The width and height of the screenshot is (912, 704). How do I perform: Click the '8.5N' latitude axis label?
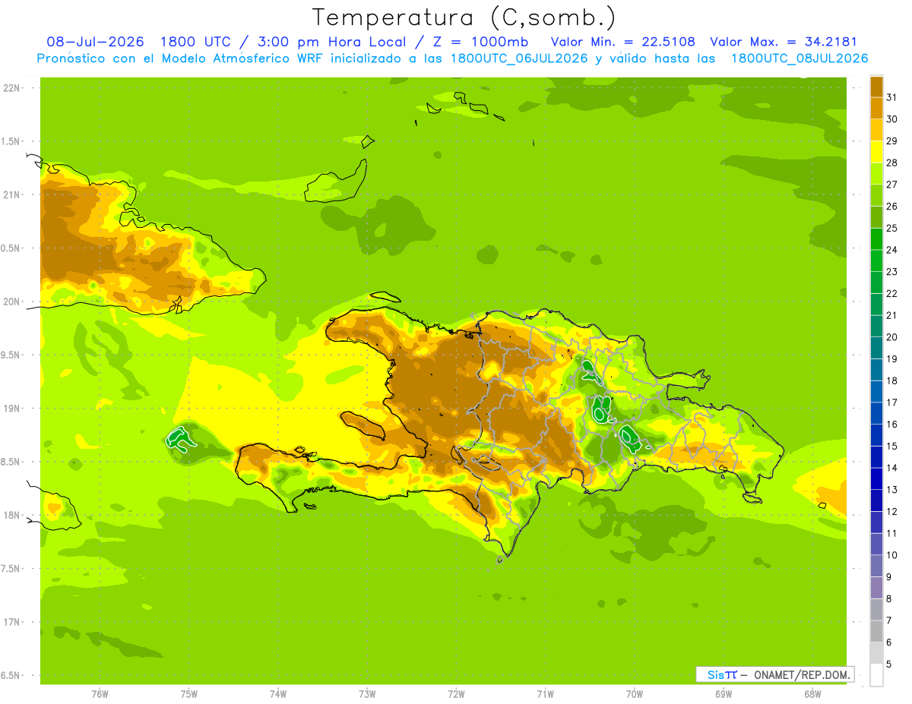tap(11, 462)
